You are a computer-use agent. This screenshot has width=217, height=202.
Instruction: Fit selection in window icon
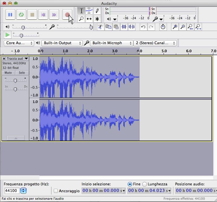coord(191,27)
